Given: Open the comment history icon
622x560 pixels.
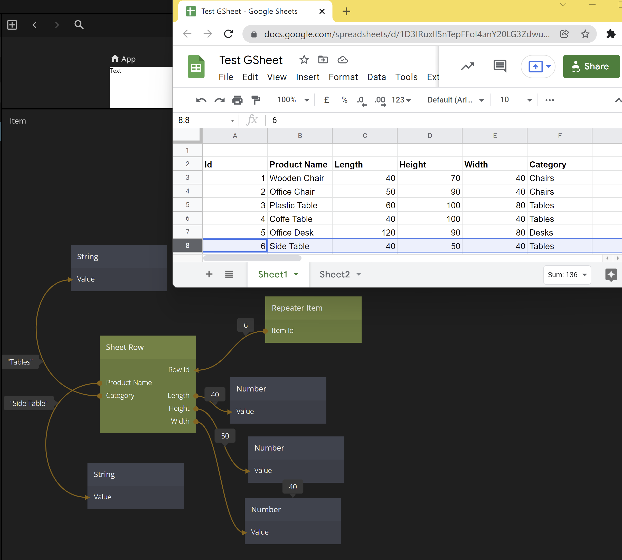Looking at the screenshot, I should [500, 66].
